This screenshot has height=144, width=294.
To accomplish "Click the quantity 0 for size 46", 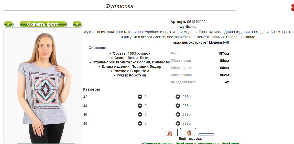I will tap(146, 115).
